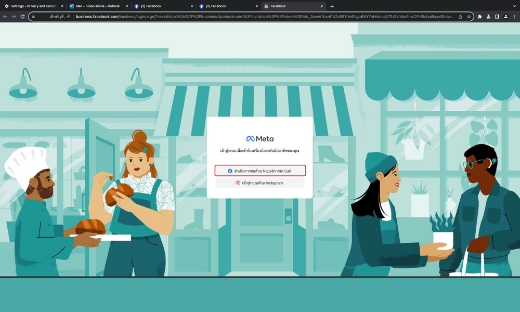The image size is (520, 312).
Task: Open Chrome Labs flask icon
Action: coord(488,17)
